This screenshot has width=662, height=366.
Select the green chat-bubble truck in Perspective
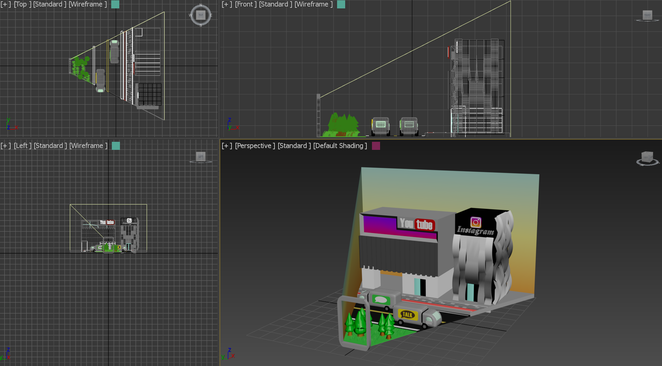379,299
